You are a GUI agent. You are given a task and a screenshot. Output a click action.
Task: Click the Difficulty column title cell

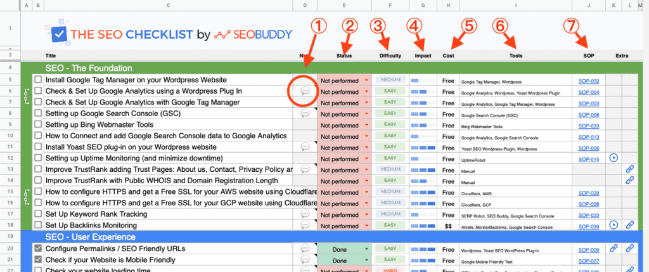tap(390, 55)
